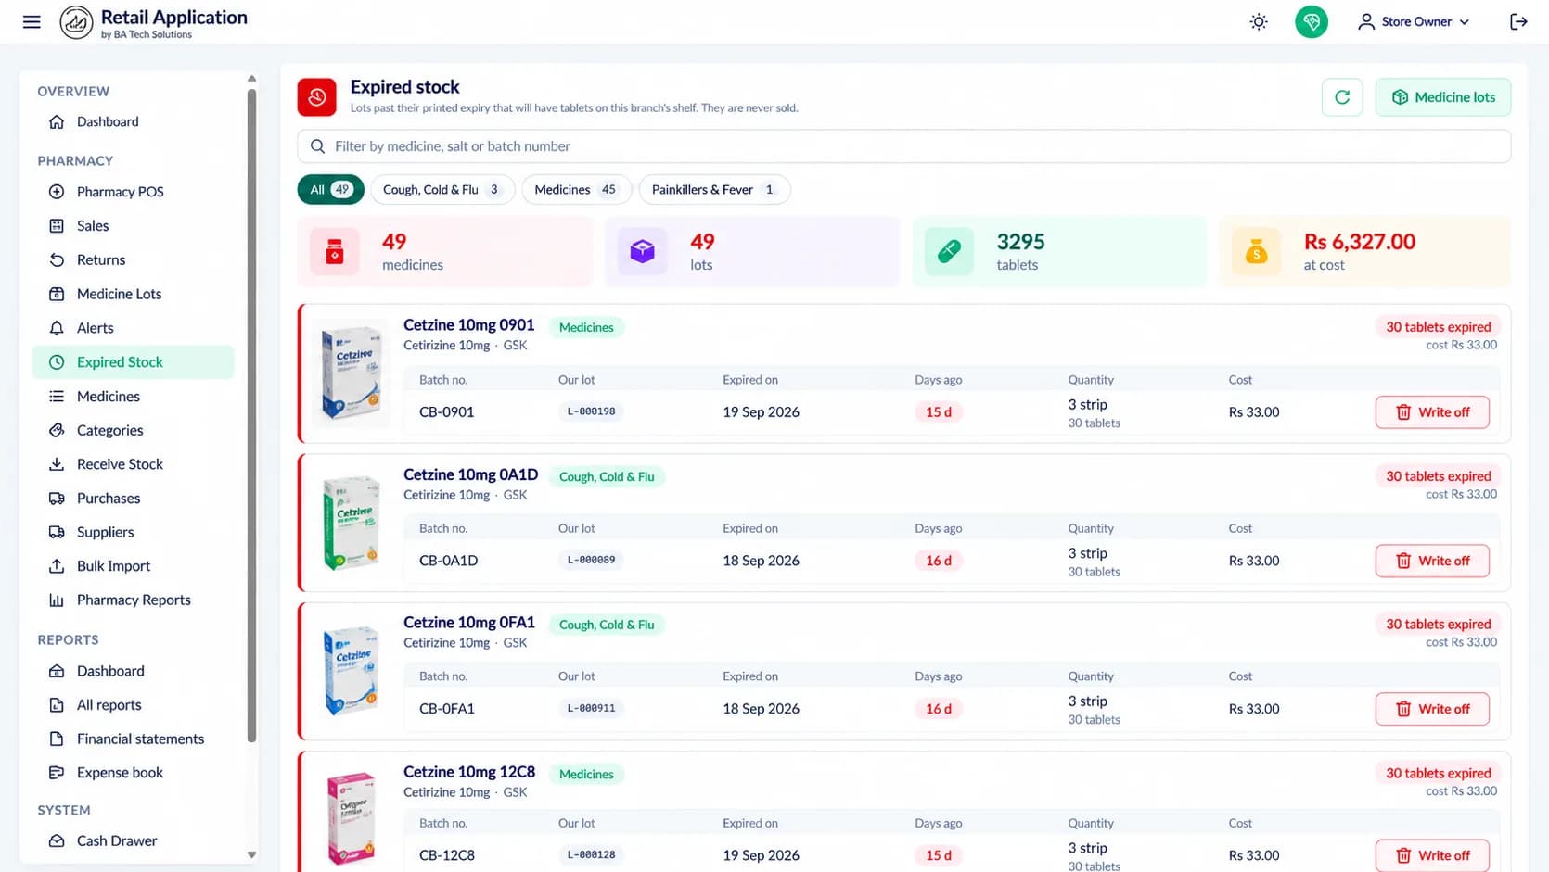Click the Retail Application logo
Screen dimensions: 1549x872
coord(76,22)
